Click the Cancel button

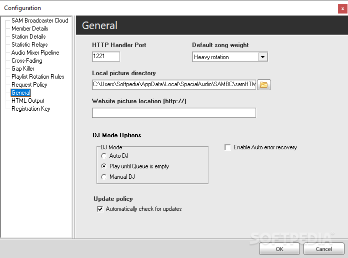[x=324, y=249]
